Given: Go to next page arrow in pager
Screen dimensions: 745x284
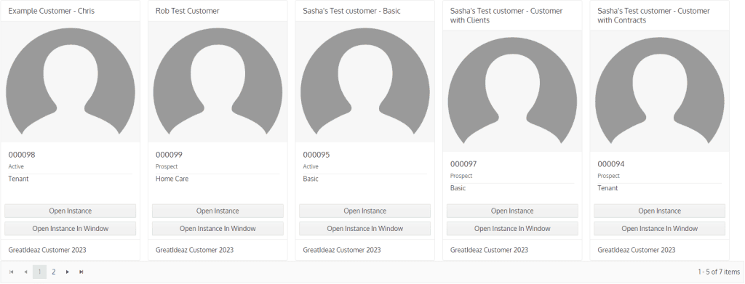Looking at the screenshot, I should click(x=68, y=272).
